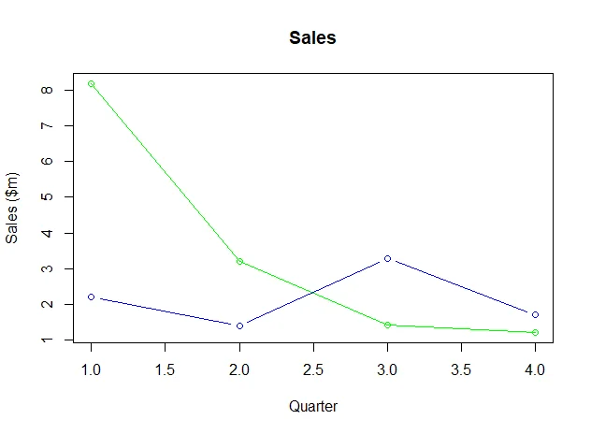
Task: Select the green data point at quarter 3.0
Action: tap(387, 325)
